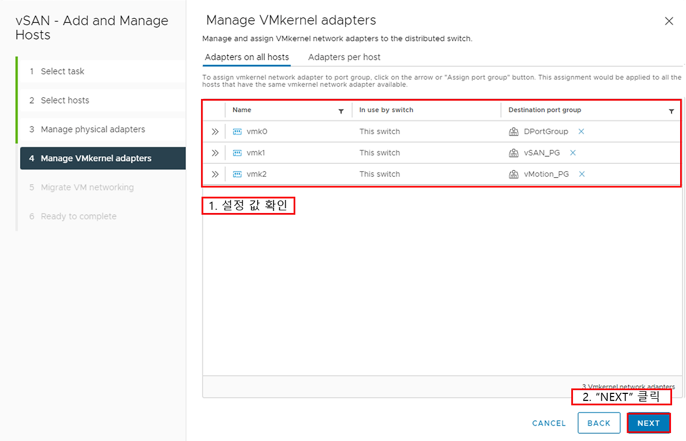Expand the vmk1 row double-arrow
The image size is (686, 441).
[215, 153]
